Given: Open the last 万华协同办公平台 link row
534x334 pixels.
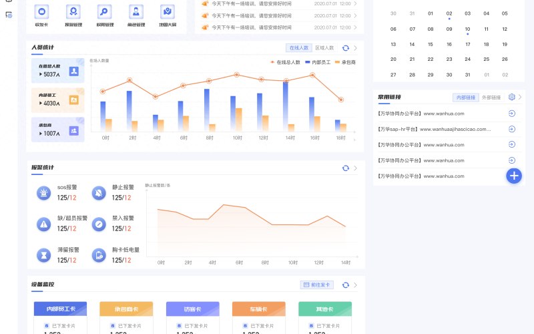Looking at the screenshot, I should 421,176.
